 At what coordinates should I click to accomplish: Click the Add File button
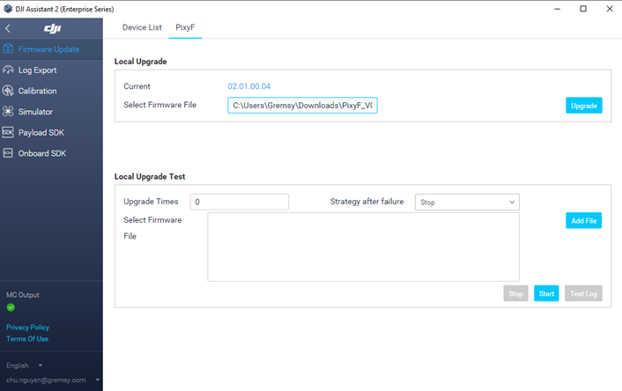point(583,221)
